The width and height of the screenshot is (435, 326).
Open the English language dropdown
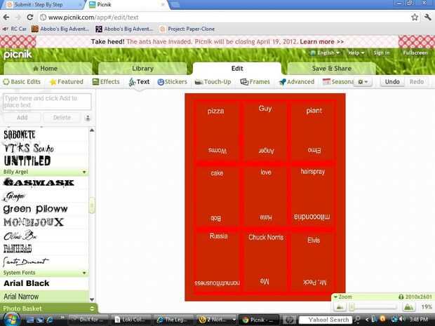(325, 53)
